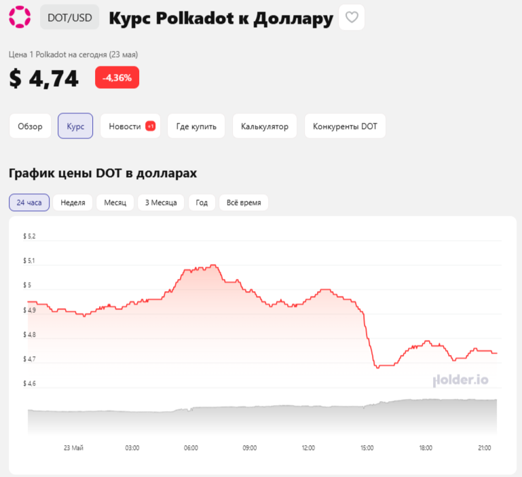
Task: Open the Где купить tab
Action: 196,126
